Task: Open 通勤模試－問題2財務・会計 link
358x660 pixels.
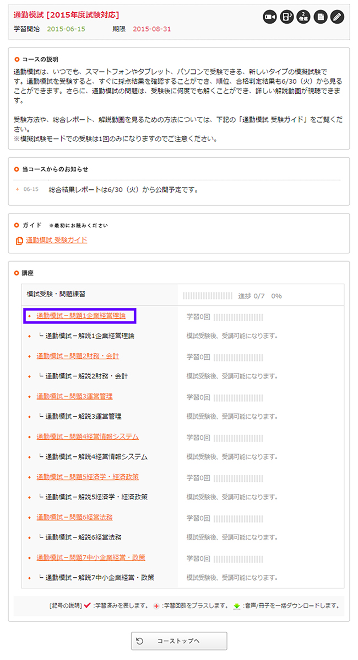Action: pyautogui.click(x=78, y=356)
